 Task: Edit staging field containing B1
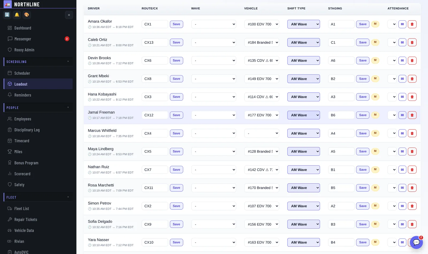point(341,170)
